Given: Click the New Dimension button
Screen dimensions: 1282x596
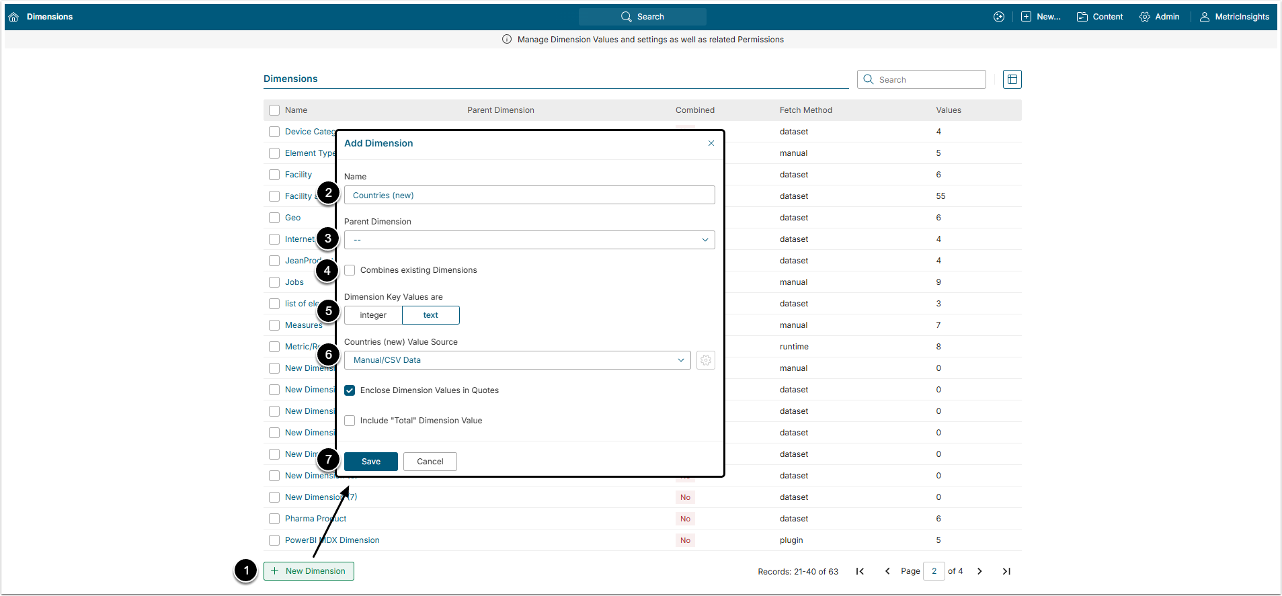Looking at the screenshot, I should click(309, 571).
